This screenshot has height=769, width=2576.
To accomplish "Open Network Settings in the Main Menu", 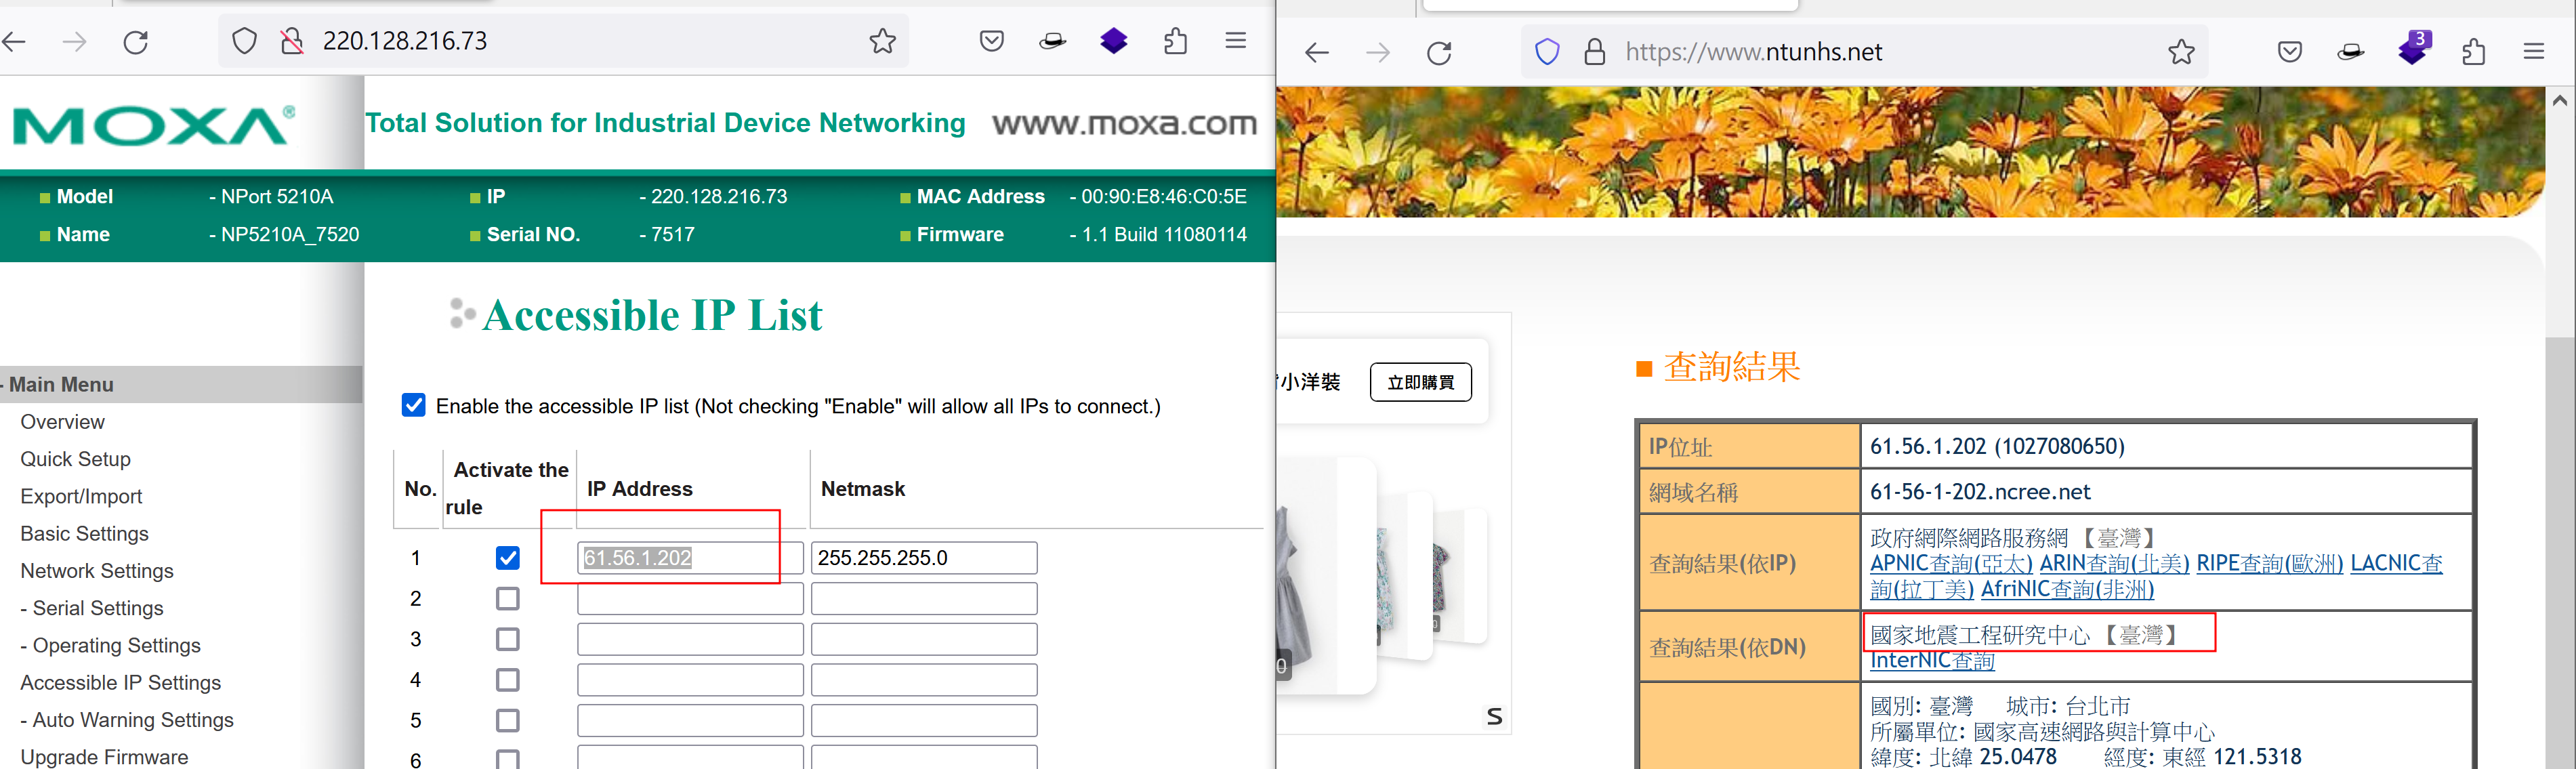I will (97, 571).
